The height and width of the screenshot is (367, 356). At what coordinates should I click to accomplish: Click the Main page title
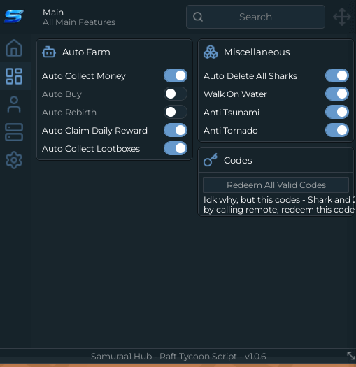click(53, 13)
